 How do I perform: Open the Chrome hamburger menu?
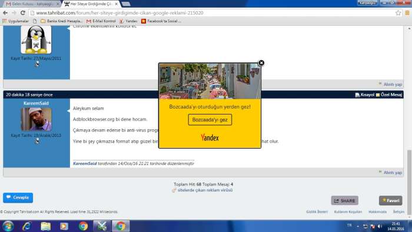(x=407, y=13)
